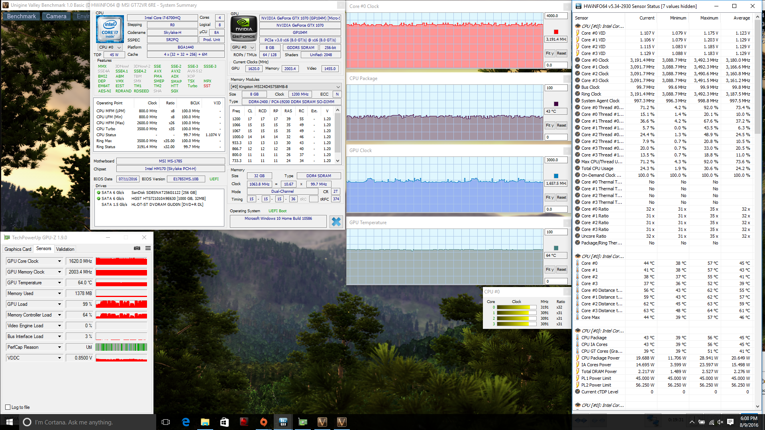This screenshot has width=765, height=430.
Task: Click the Intel Core i7 logo
Action: (110, 29)
